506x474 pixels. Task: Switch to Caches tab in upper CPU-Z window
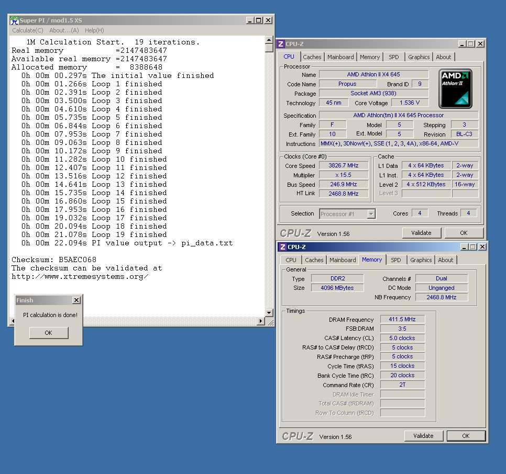click(x=312, y=57)
